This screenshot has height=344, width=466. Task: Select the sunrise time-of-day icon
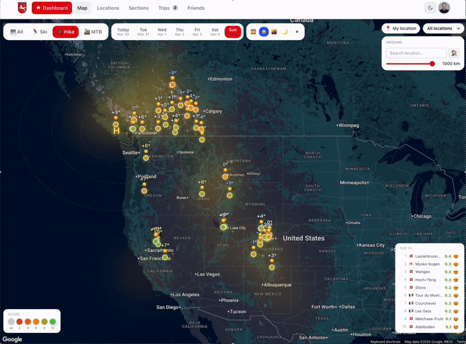[x=253, y=32]
